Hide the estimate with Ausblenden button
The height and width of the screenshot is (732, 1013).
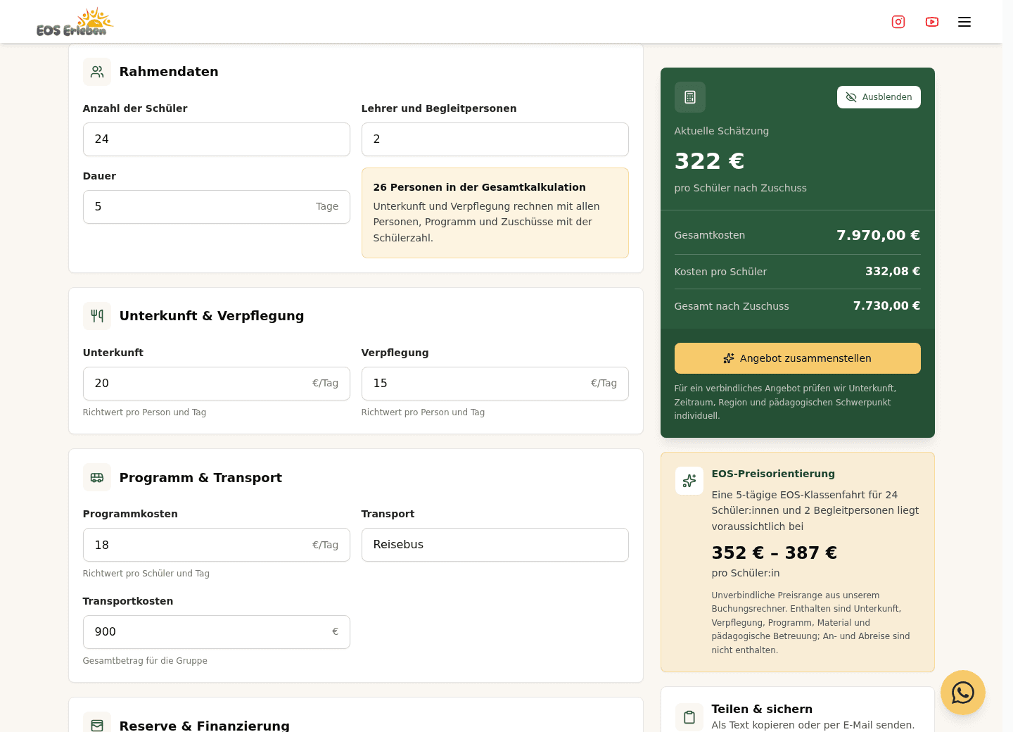879,97
